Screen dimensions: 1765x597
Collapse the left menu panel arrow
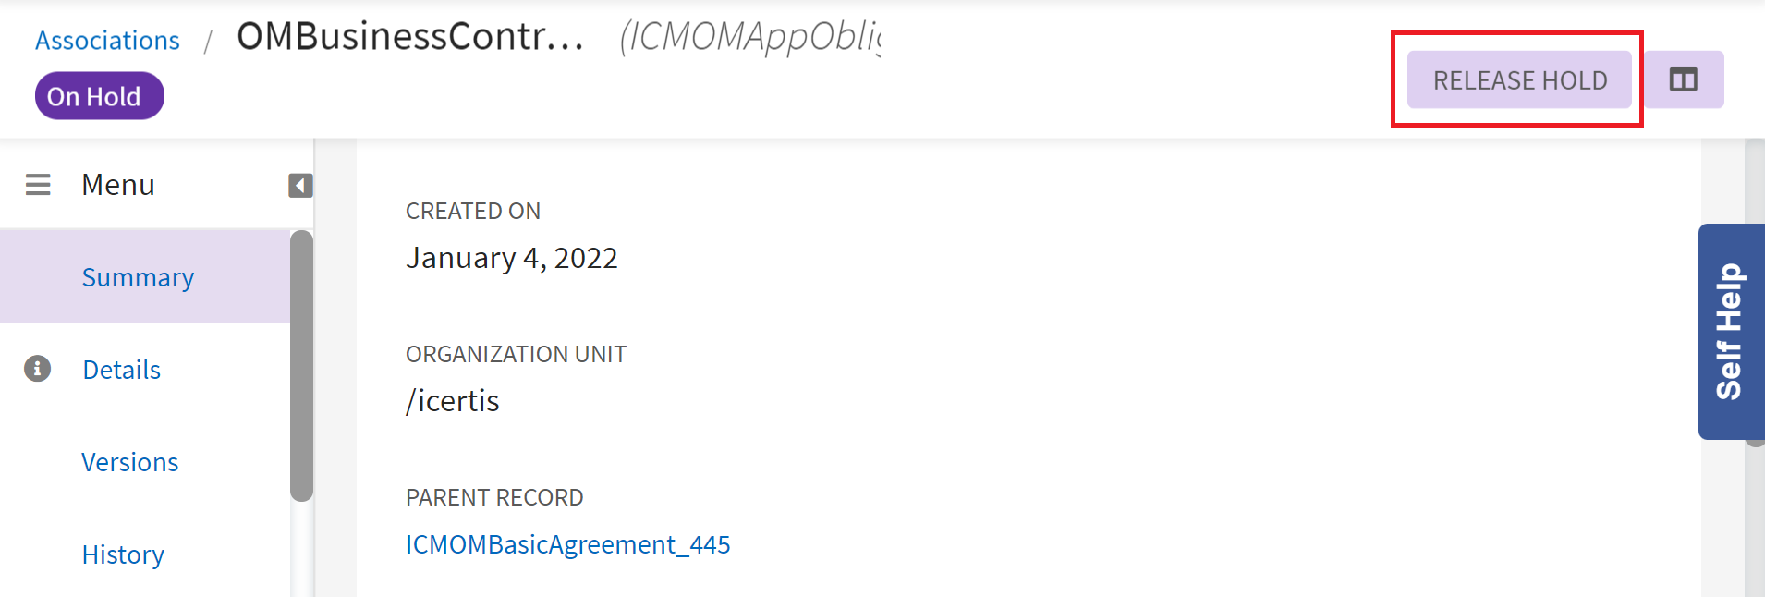(x=299, y=186)
